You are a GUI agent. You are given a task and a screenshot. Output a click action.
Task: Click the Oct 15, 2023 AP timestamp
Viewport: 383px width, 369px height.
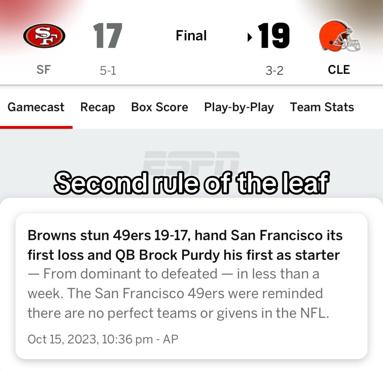[x=103, y=339]
